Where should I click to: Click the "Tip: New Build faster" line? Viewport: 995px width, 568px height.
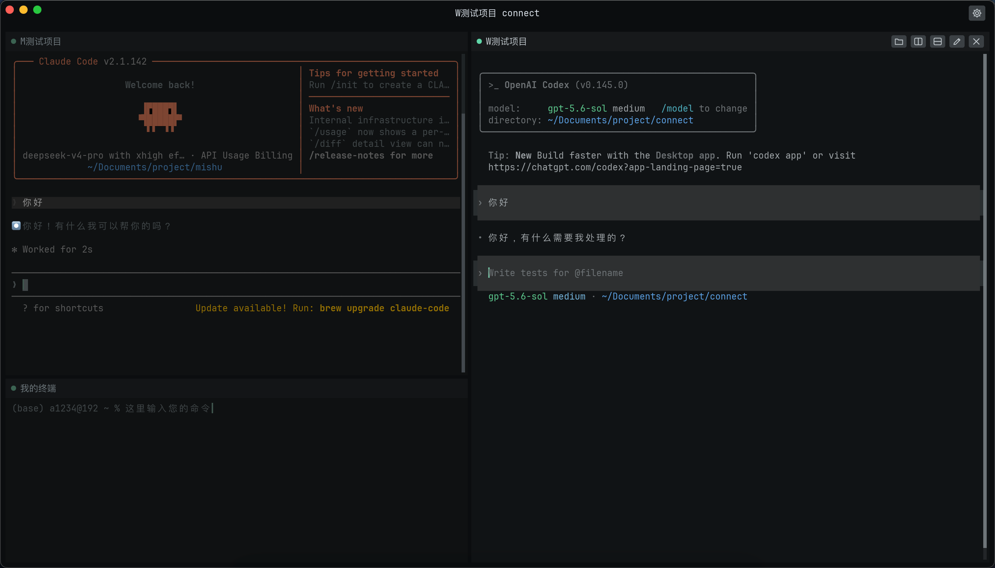672,156
